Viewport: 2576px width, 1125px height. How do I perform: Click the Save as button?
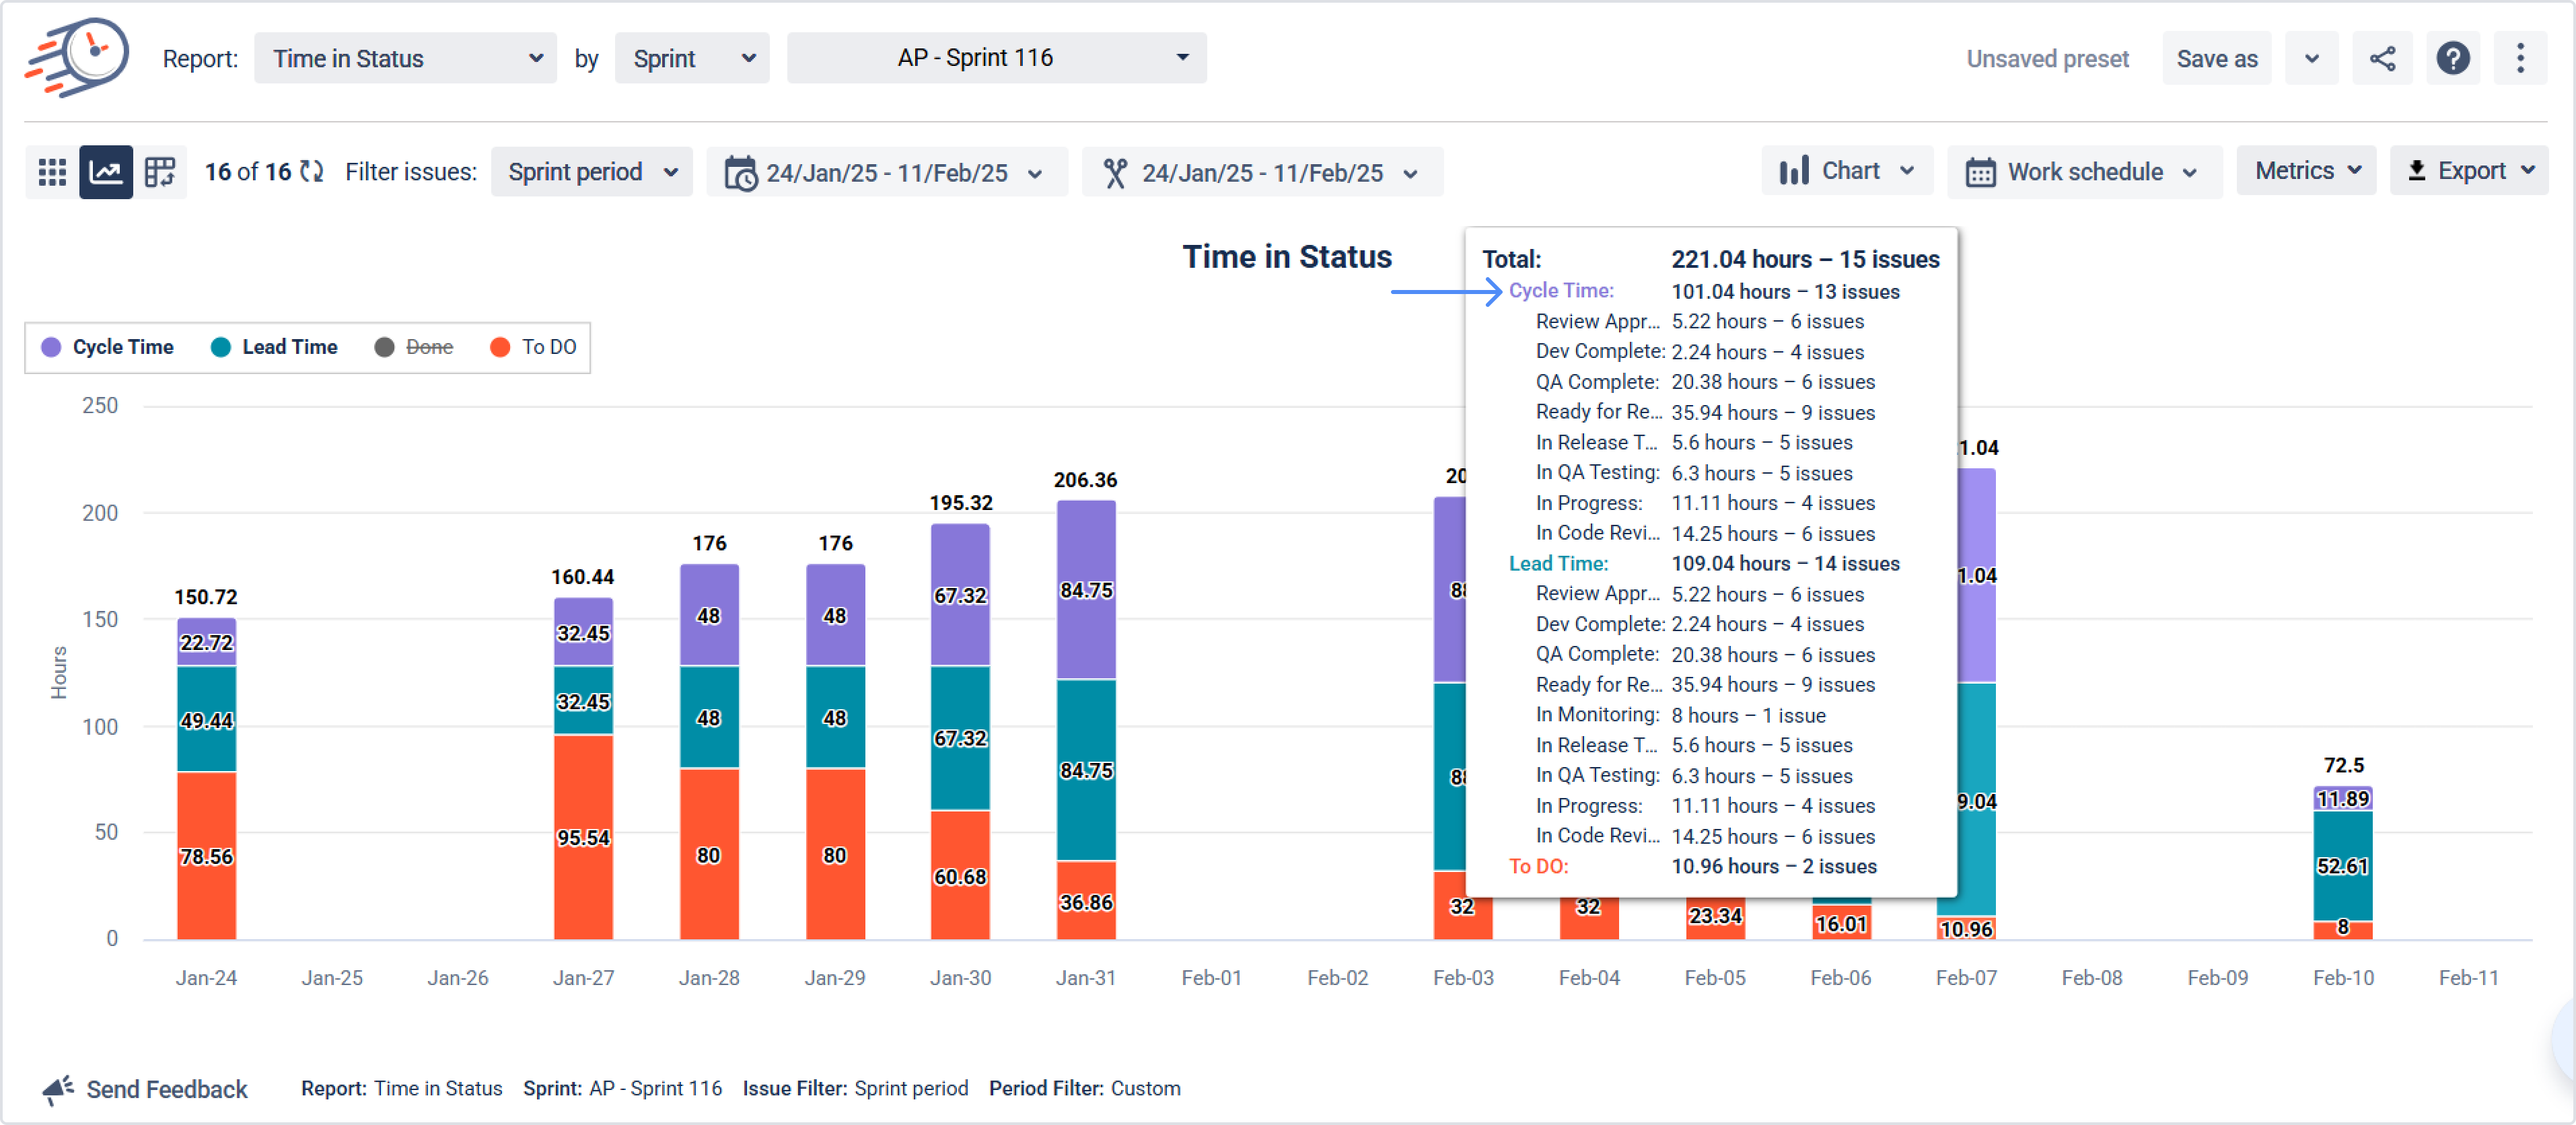click(x=2216, y=59)
